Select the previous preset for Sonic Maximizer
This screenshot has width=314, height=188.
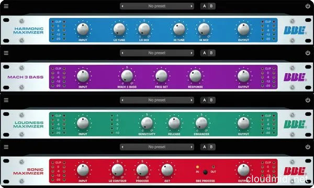122,147
